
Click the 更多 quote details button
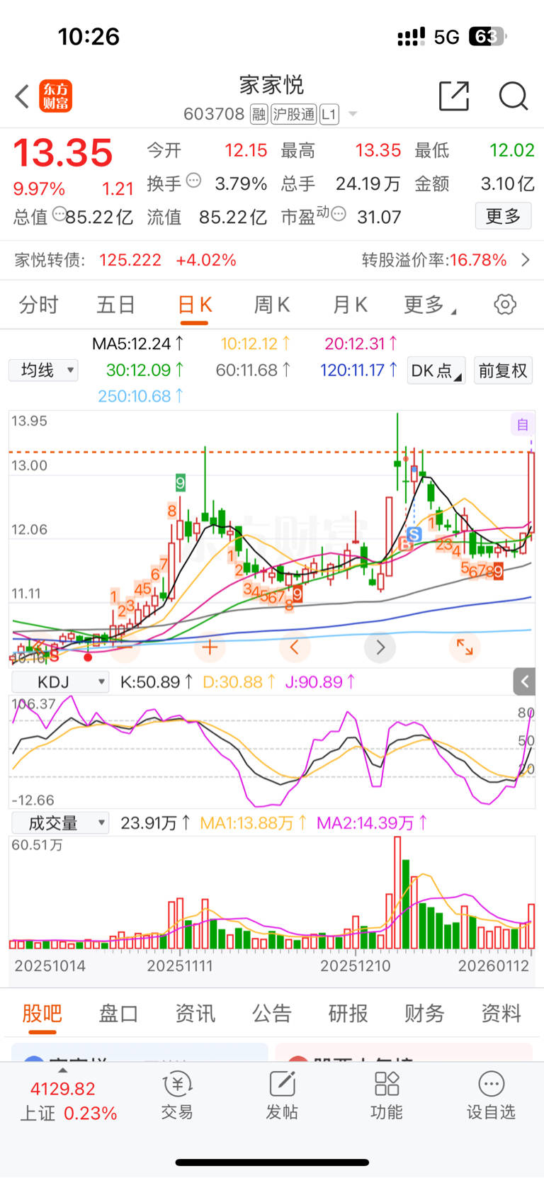click(503, 215)
